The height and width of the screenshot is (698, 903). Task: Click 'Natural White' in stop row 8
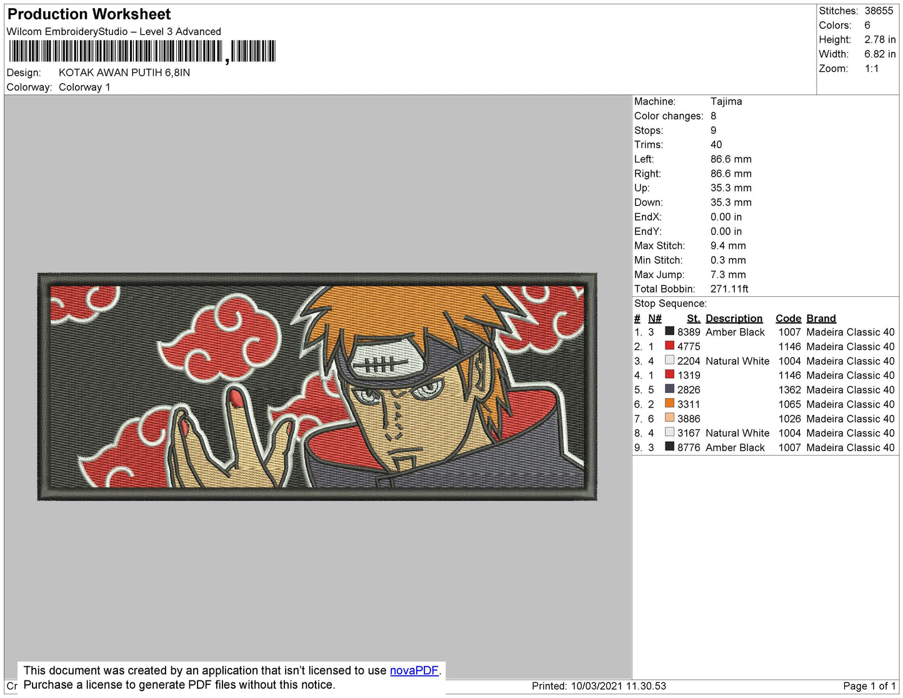(x=737, y=432)
